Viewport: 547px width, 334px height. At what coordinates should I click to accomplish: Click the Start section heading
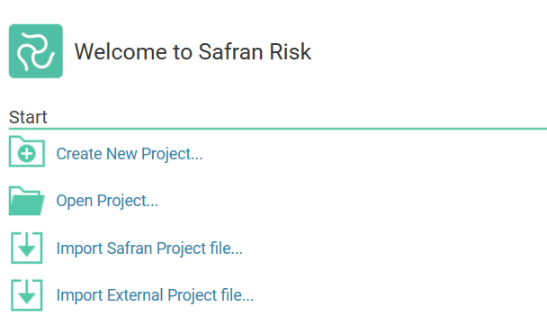(x=28, y=117)
